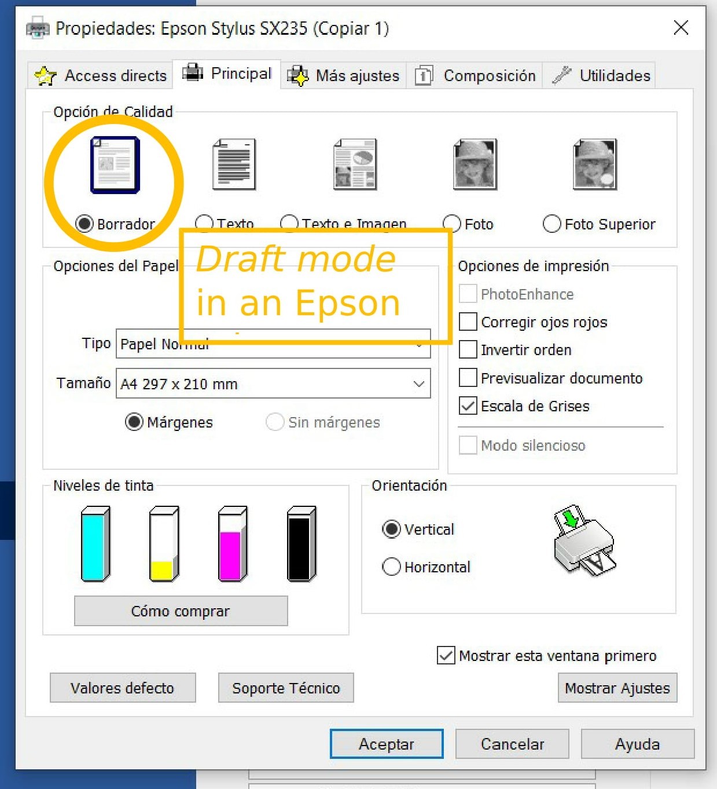The image size is (717, 789).
Task: Select the Márgenes radio button
Action: [134, 422]
